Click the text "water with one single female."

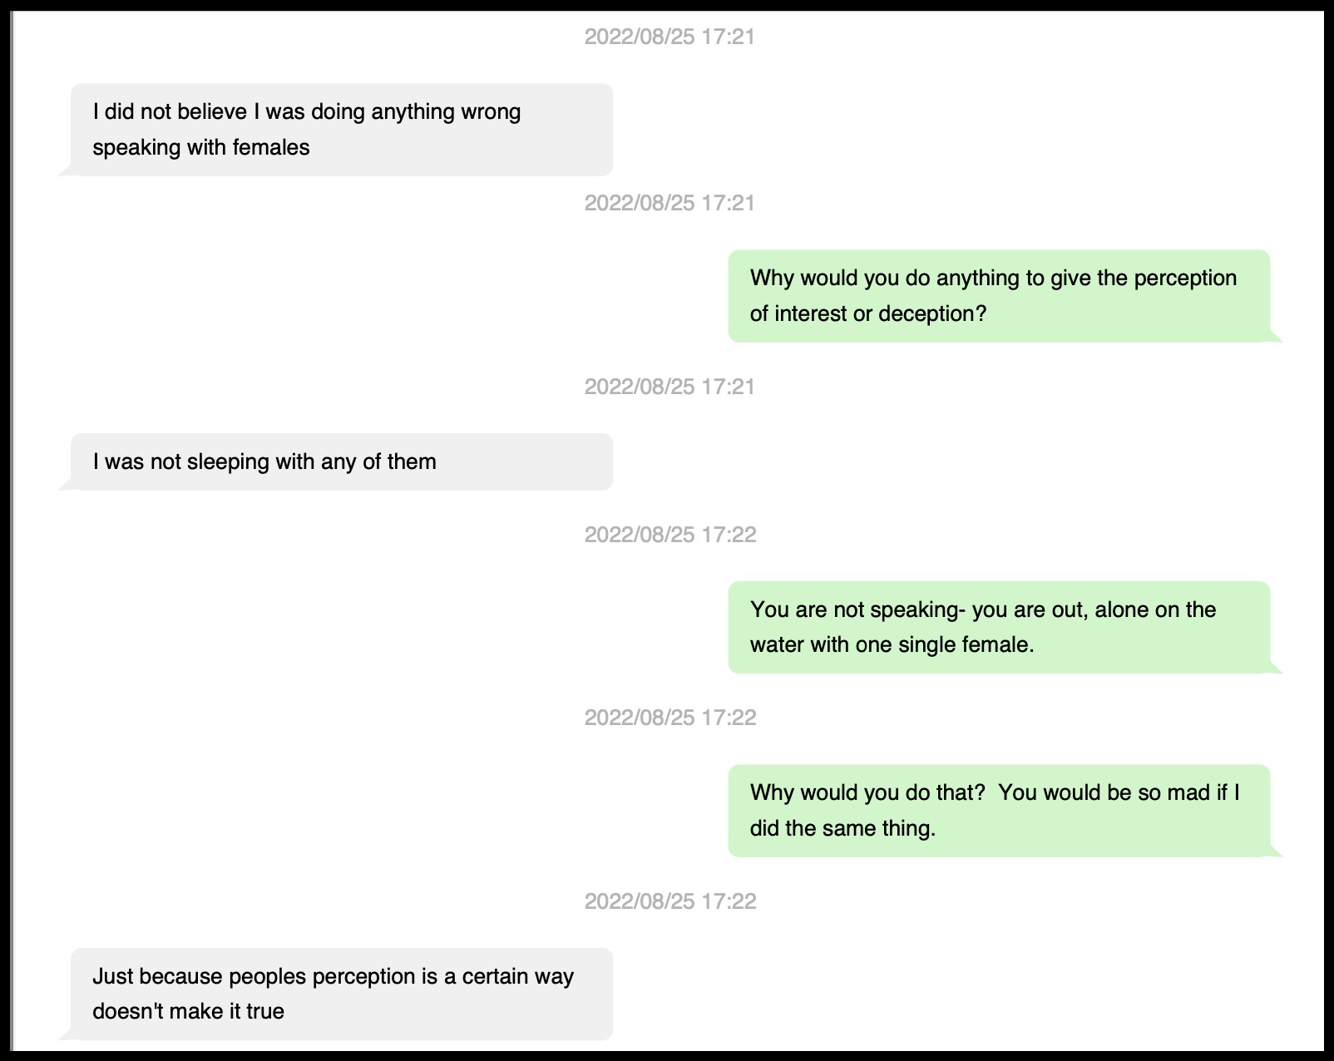(892, 644)
